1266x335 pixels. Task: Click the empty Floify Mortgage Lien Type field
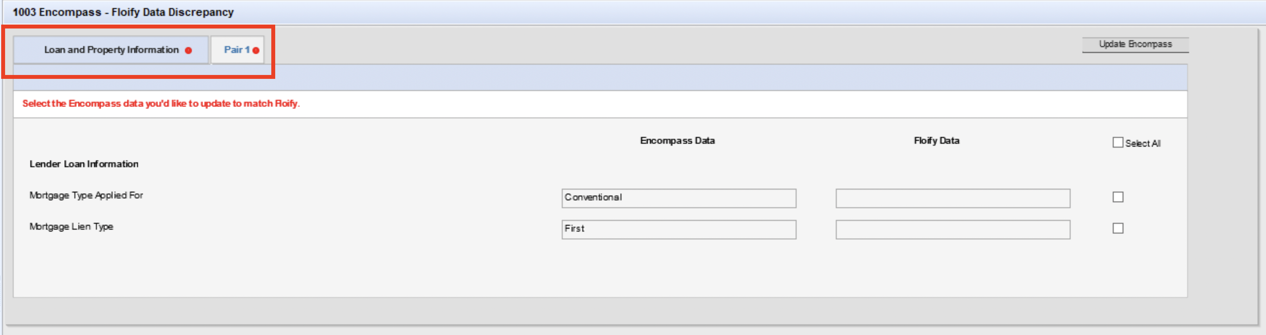[x=952, y=230]
